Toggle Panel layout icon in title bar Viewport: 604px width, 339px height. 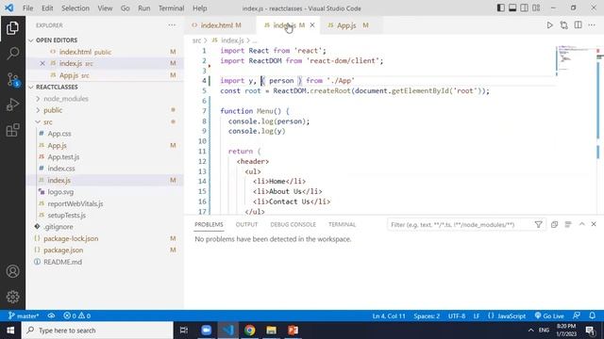[512, 8]
